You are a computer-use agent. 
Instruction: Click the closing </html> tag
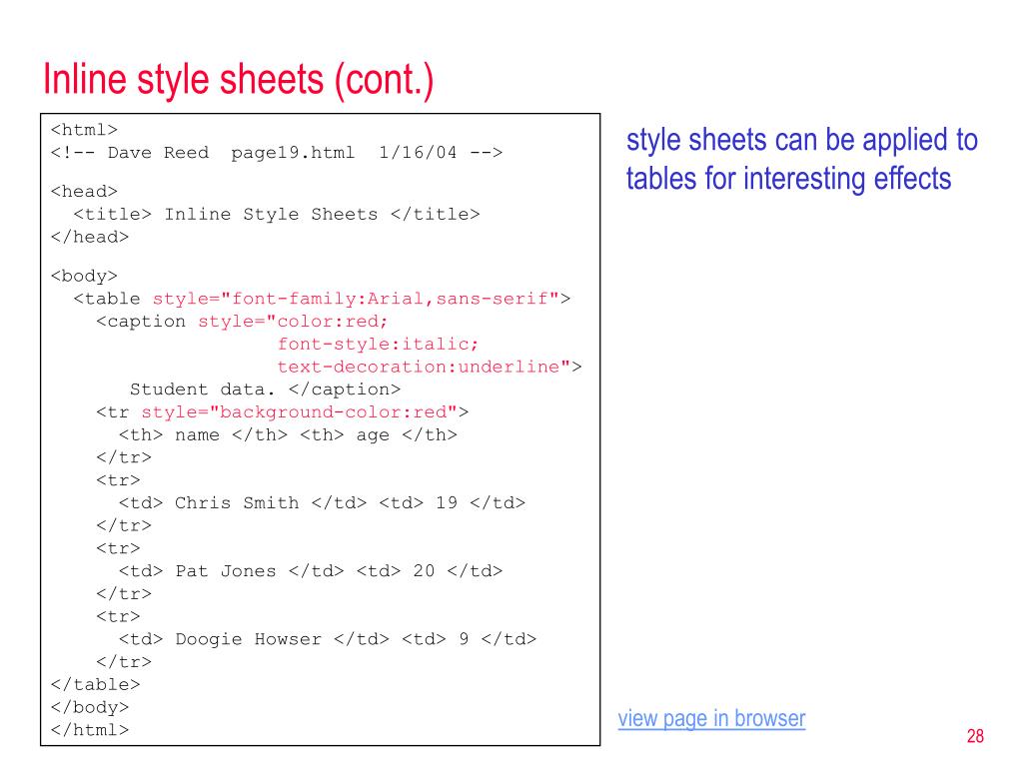pos(90,730)
